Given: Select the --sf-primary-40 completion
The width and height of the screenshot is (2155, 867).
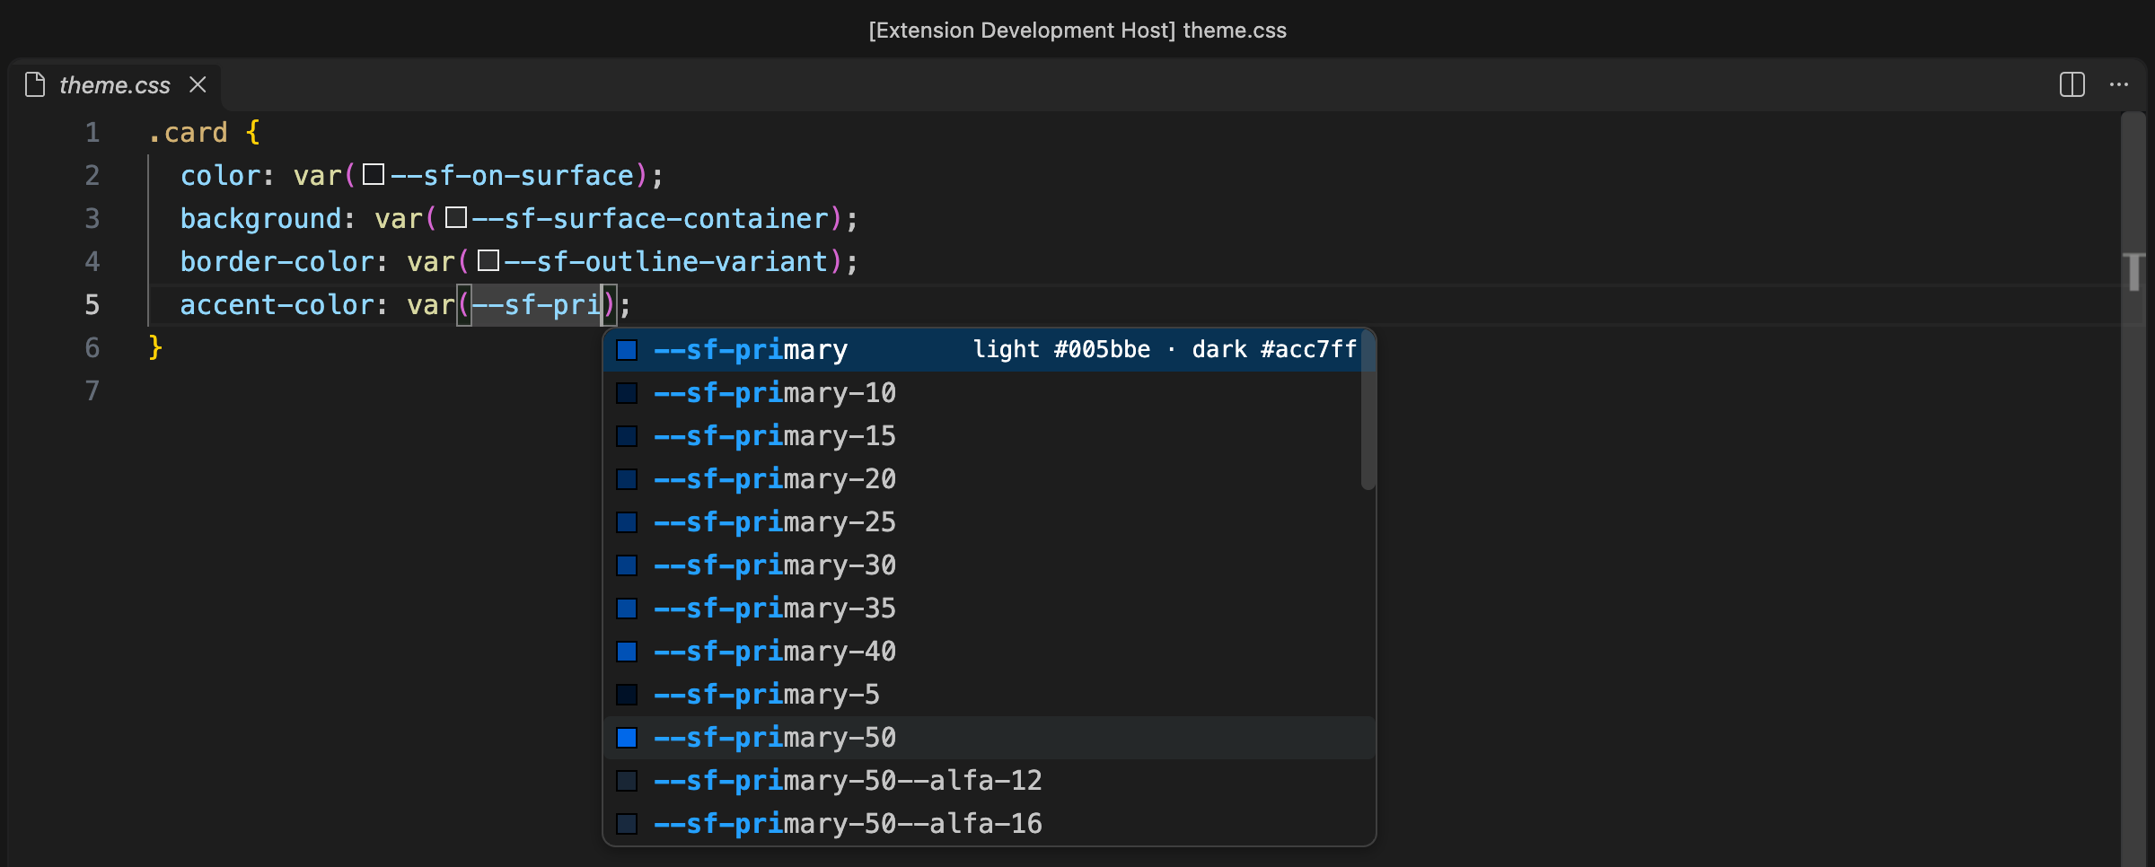Looking at the screenshot, I should pos(989,652).
